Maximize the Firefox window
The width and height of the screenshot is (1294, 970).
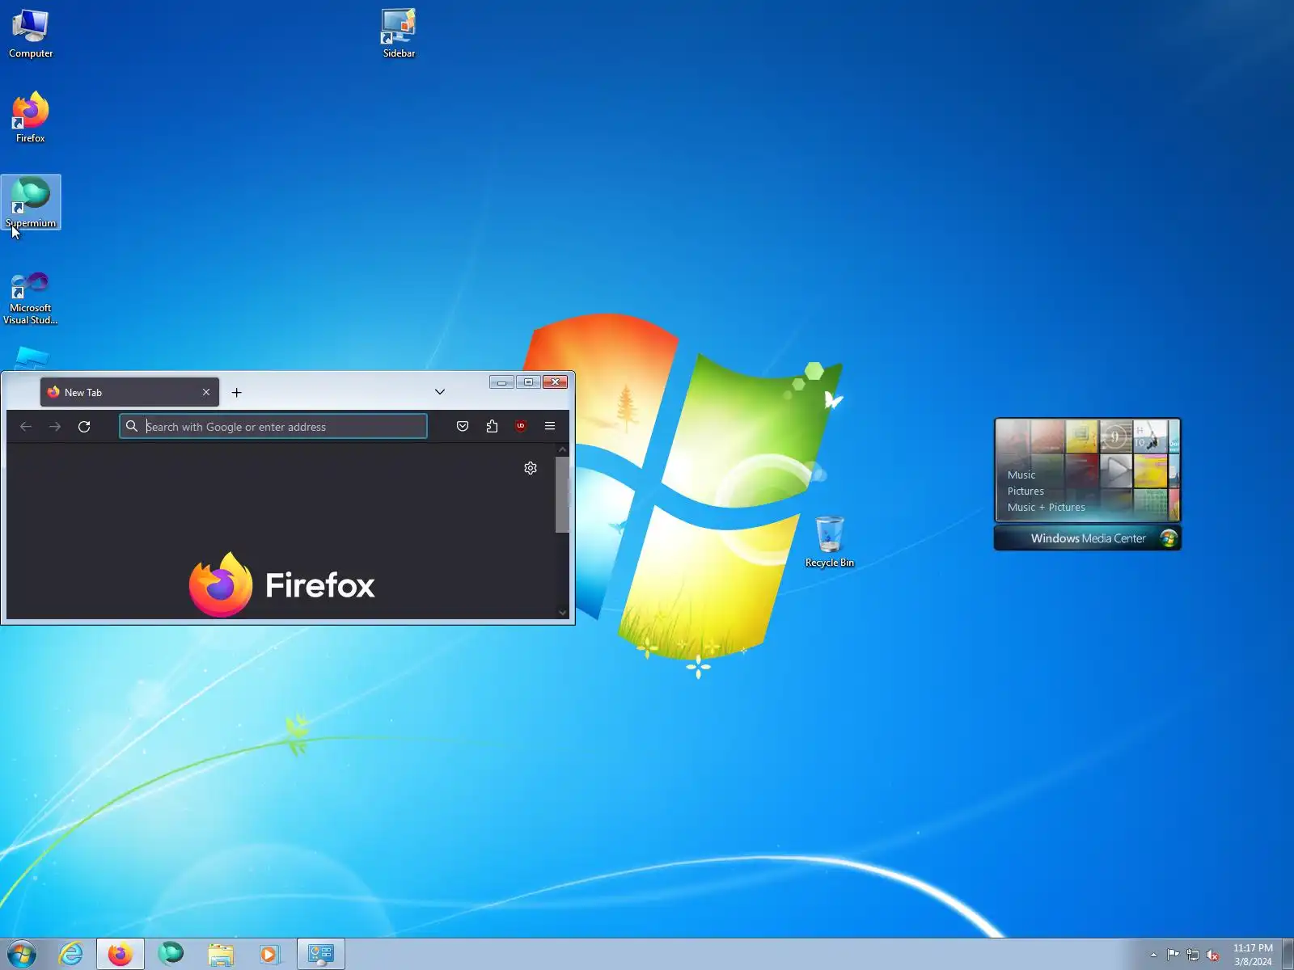coord(528,382)
